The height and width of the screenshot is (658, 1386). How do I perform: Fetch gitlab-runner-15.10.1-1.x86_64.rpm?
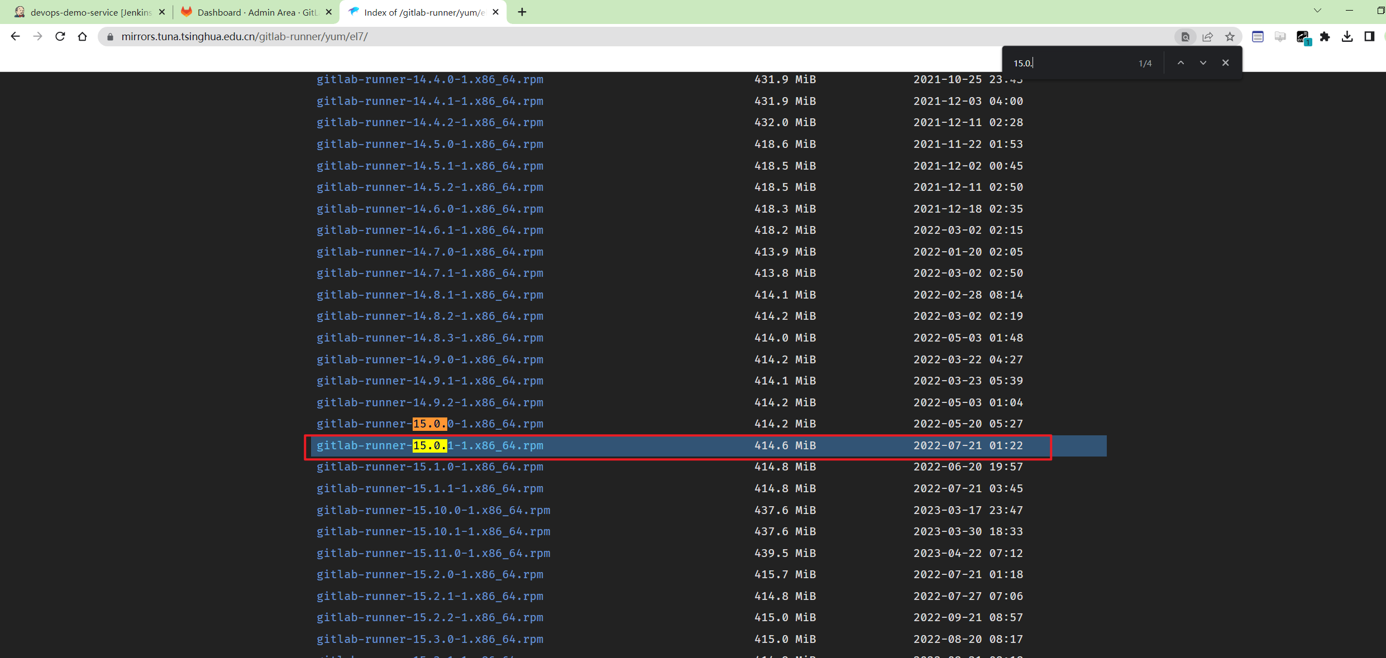point(433,531)
